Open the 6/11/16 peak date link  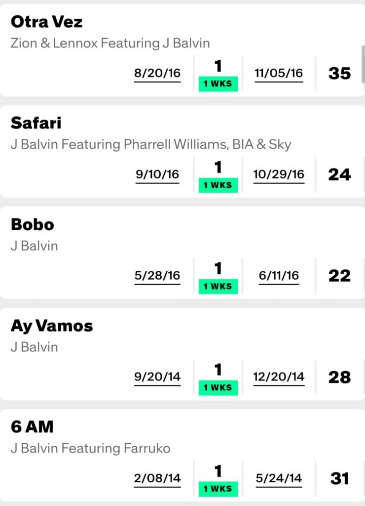pos(279,276)
